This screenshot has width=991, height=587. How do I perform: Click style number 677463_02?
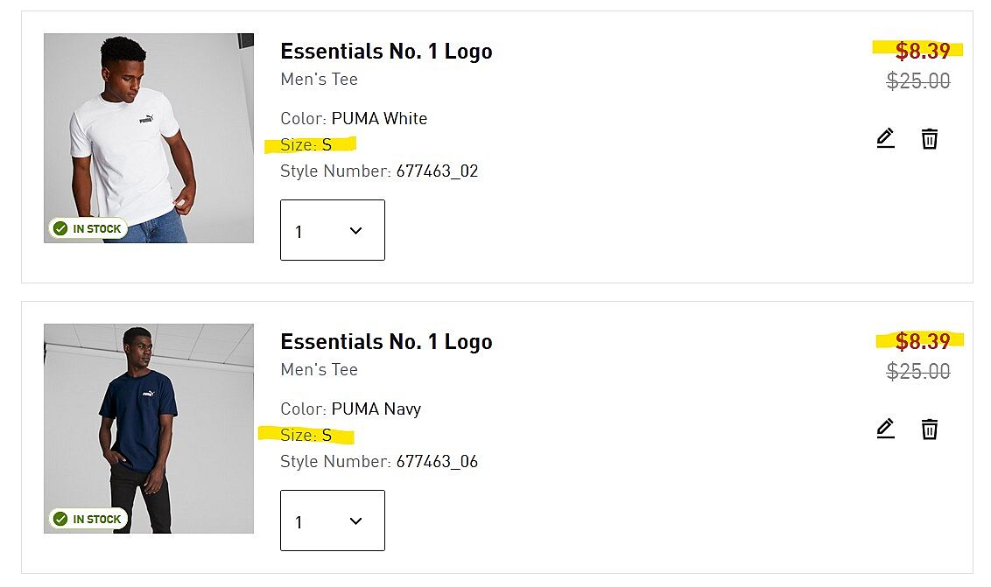click(437, 171)
